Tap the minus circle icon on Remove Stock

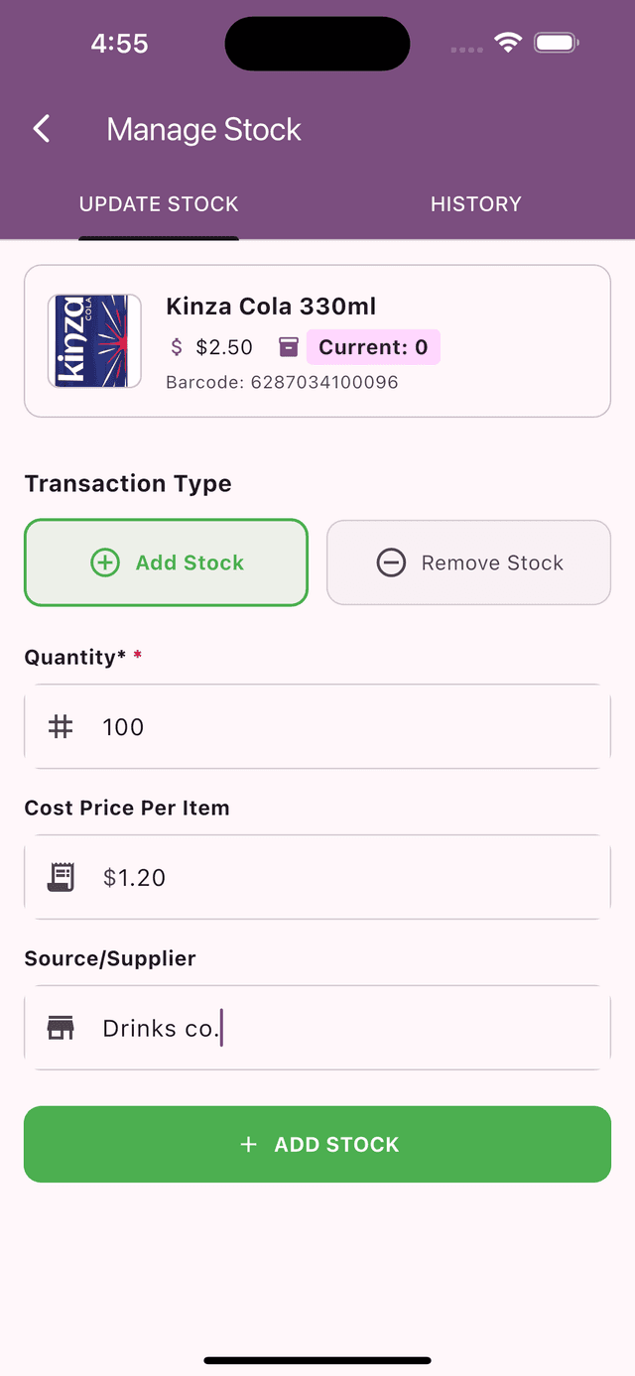coord(391,563)
